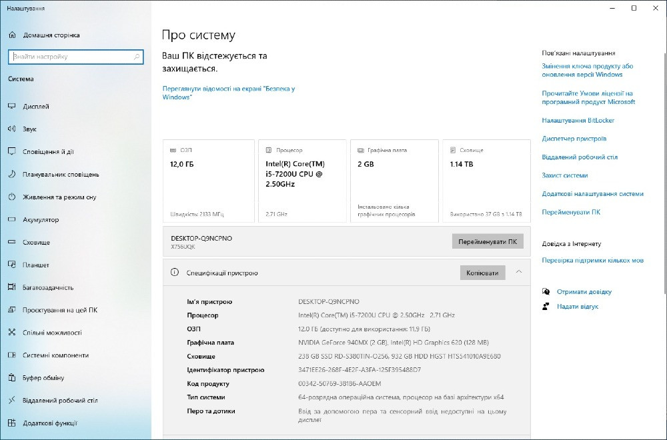Open the Remote Desktop icon in sidebar
Image resolution: width=667 pixels, height=440 pixels.
[x=12, y=400]
